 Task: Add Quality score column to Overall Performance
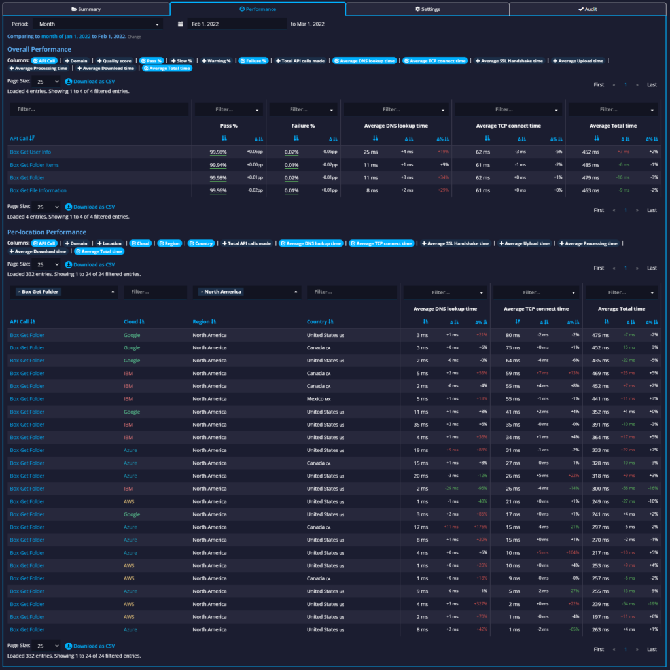(x=114, y=61)
